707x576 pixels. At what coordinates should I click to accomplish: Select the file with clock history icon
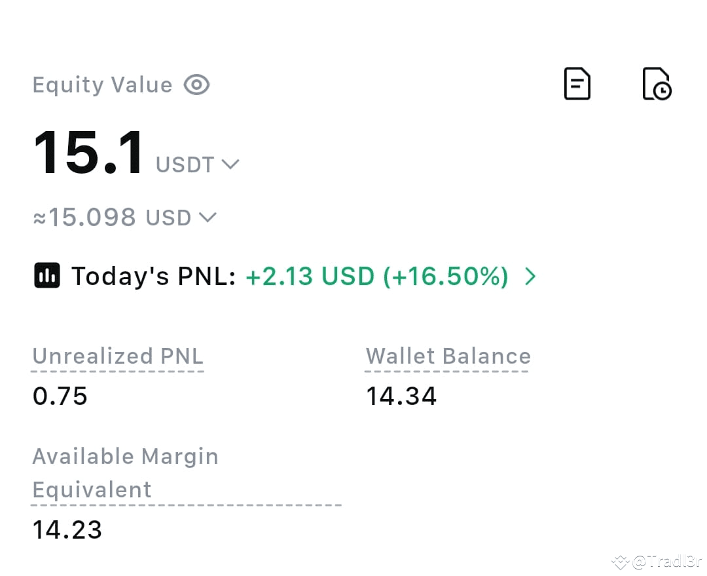pyautogui.click(x=657, y=84)
